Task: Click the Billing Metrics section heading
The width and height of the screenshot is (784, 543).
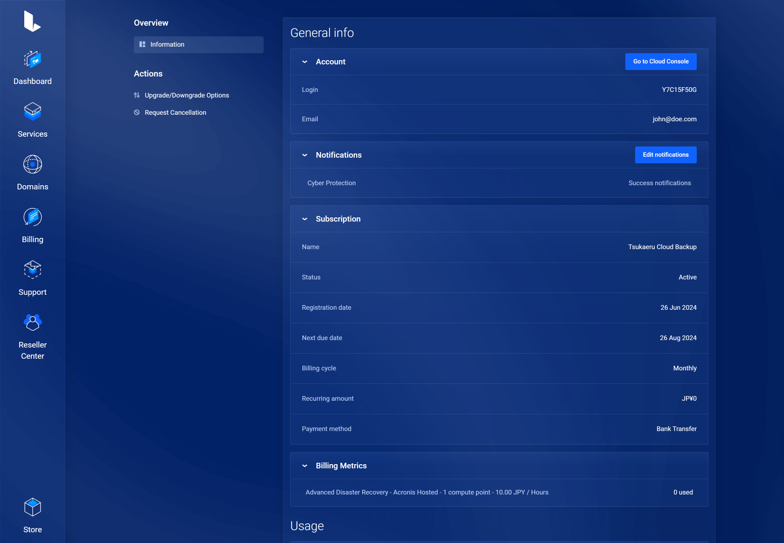Action: click(x=341, y=466)
